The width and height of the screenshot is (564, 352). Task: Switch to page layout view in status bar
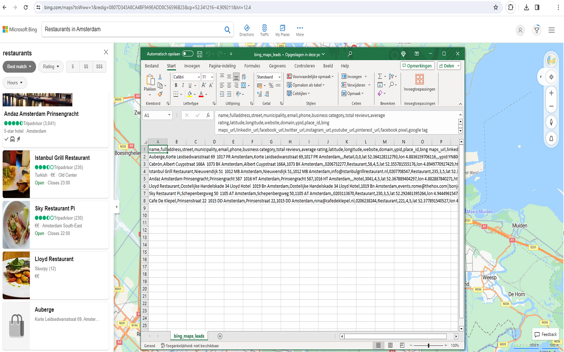tap(390, 345)
